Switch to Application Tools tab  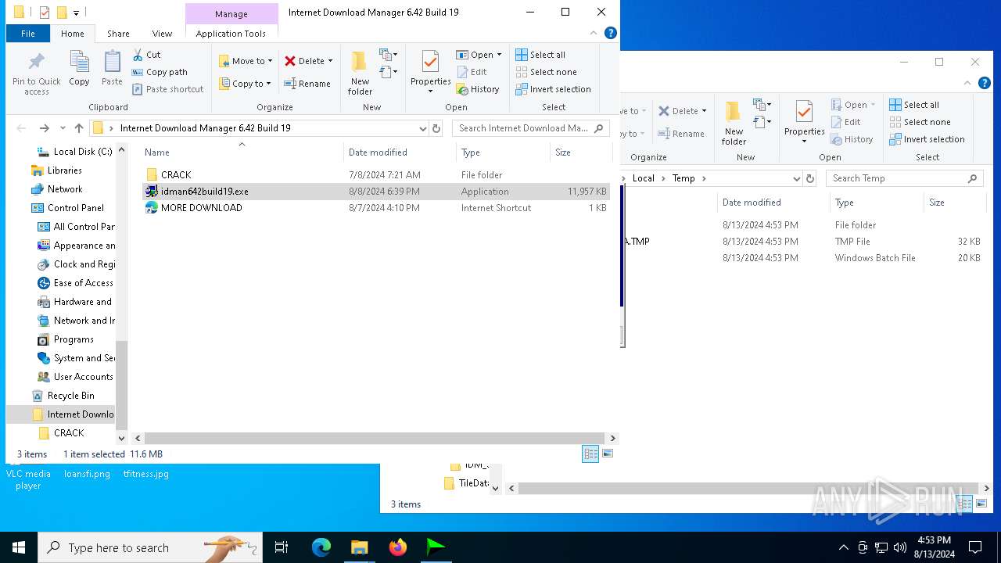click(x=231, y=34)
